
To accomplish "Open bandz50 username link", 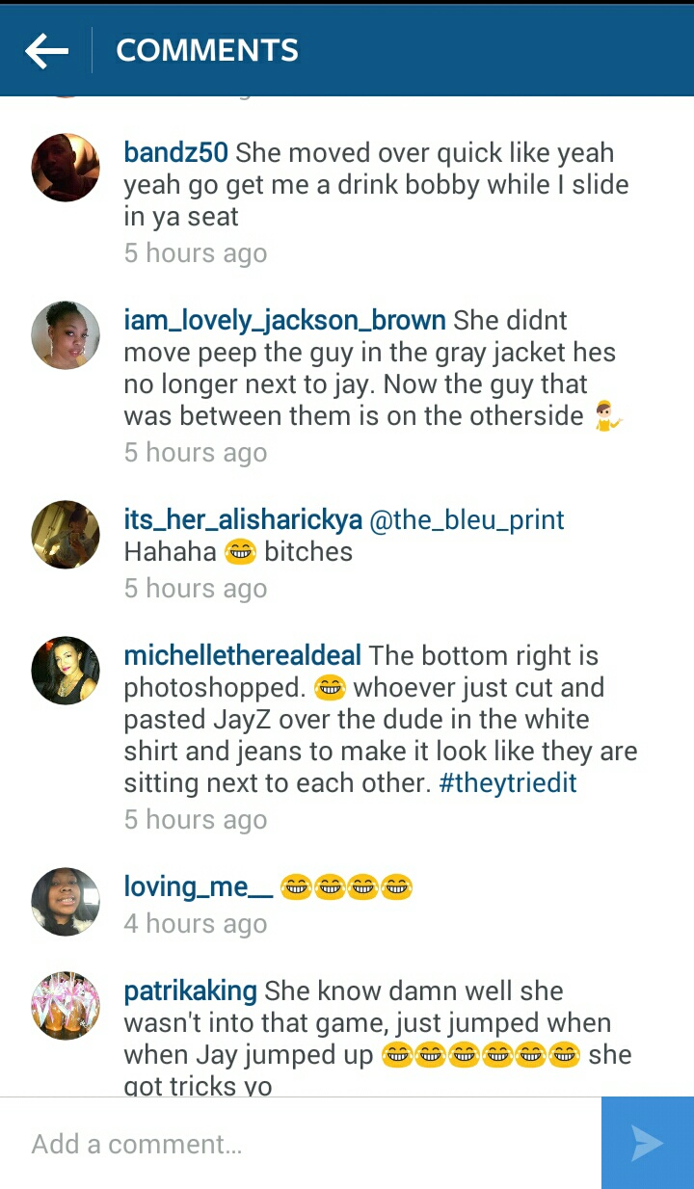I will tap(176, 152).
